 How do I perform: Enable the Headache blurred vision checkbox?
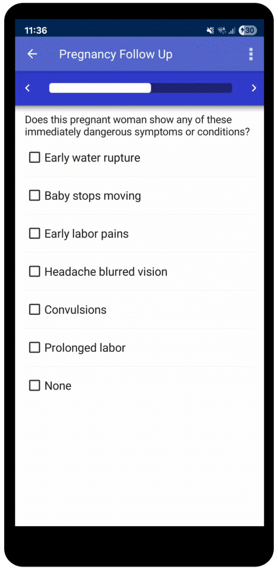click(x=34, y=272)
